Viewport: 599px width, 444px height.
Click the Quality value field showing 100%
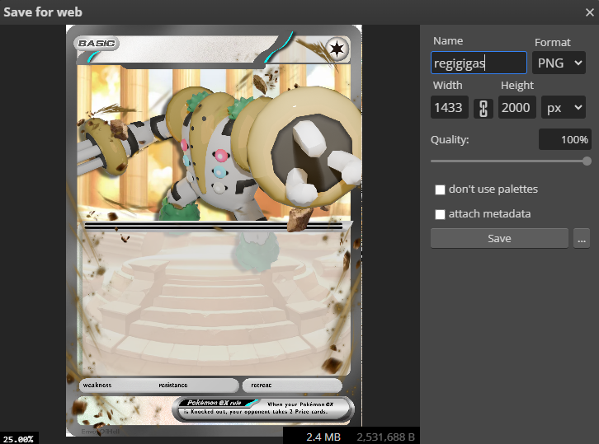click(565, 139)
